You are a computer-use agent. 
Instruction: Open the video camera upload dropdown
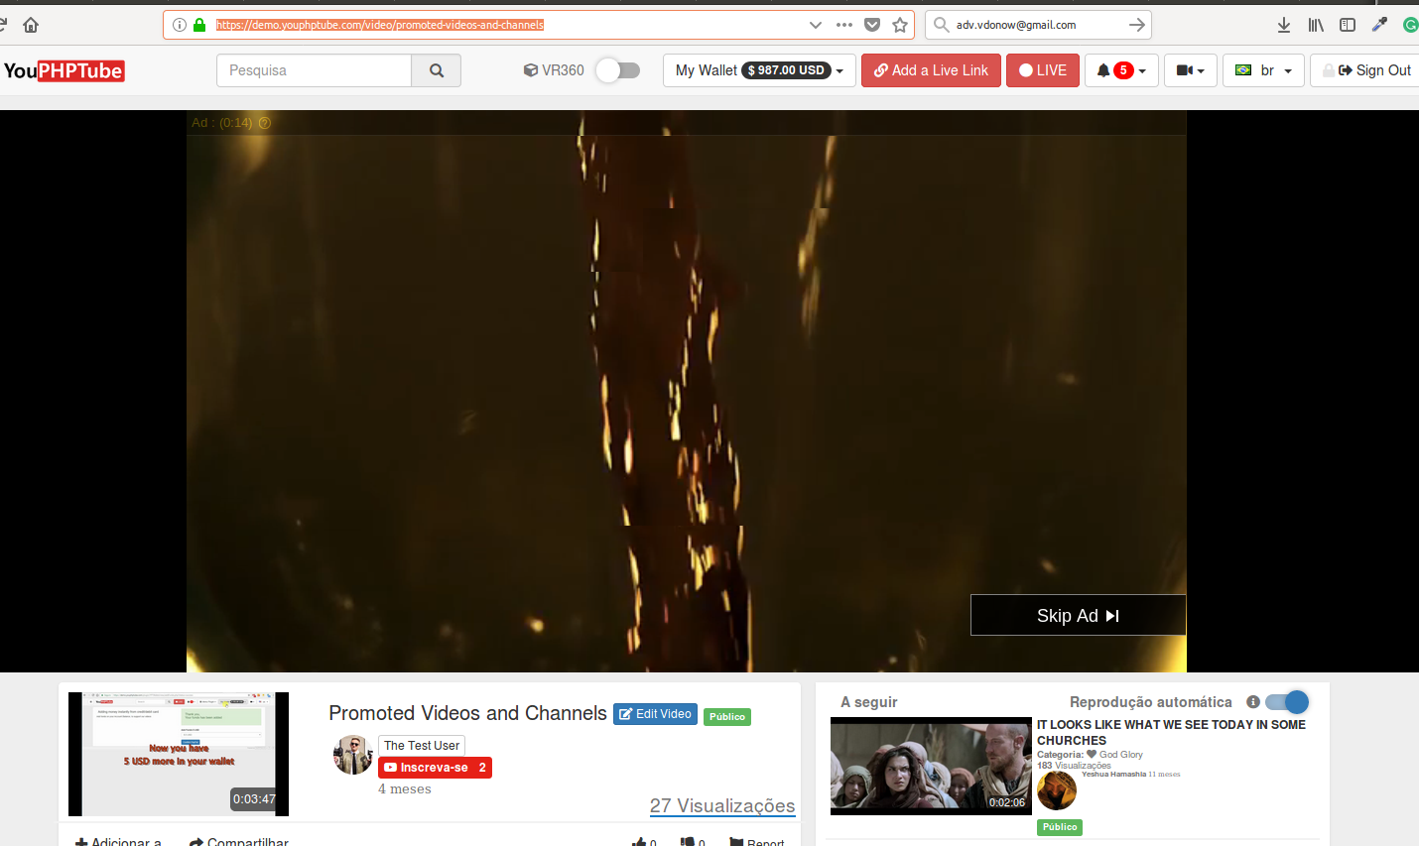pos(1190,70)
